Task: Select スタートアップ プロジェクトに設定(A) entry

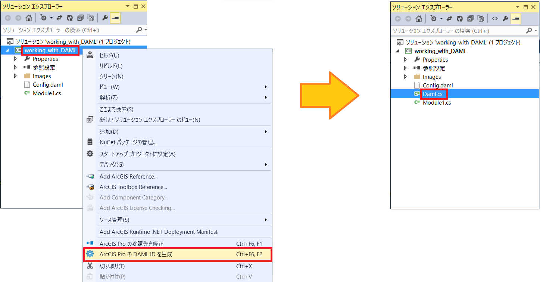Action: point(177,154)
